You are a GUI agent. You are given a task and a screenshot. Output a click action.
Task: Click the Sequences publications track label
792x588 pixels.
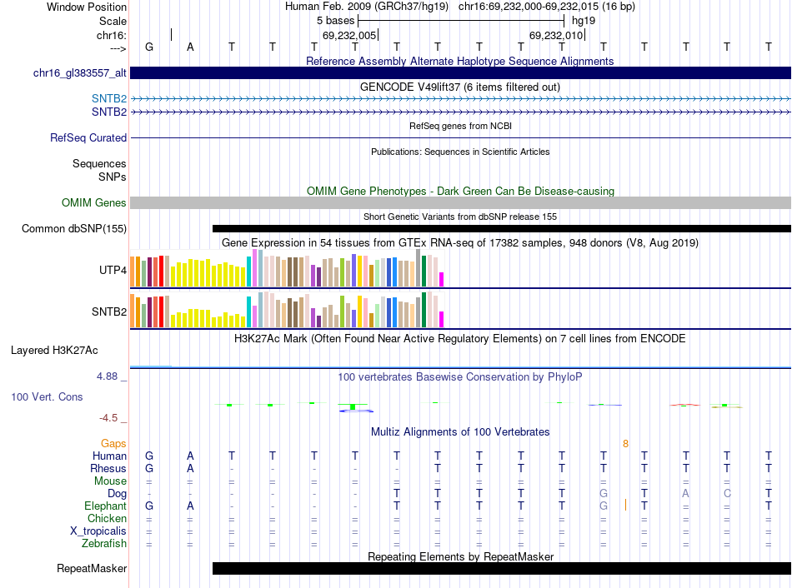(99, 163)
